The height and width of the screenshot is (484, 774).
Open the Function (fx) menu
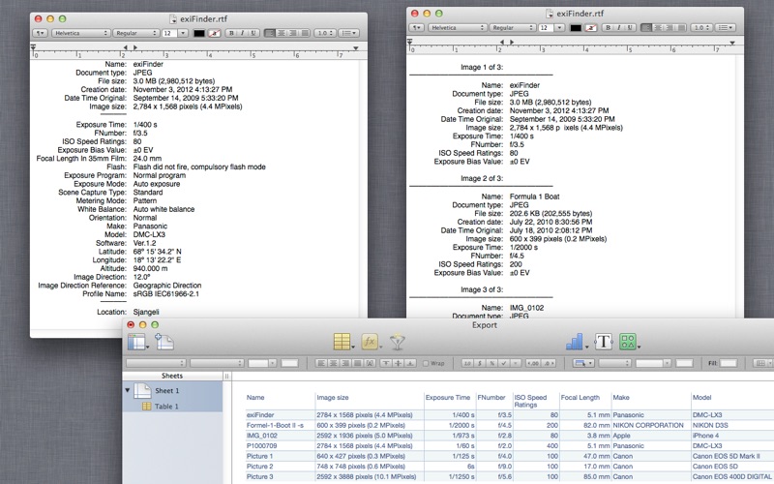click(371, 342)
